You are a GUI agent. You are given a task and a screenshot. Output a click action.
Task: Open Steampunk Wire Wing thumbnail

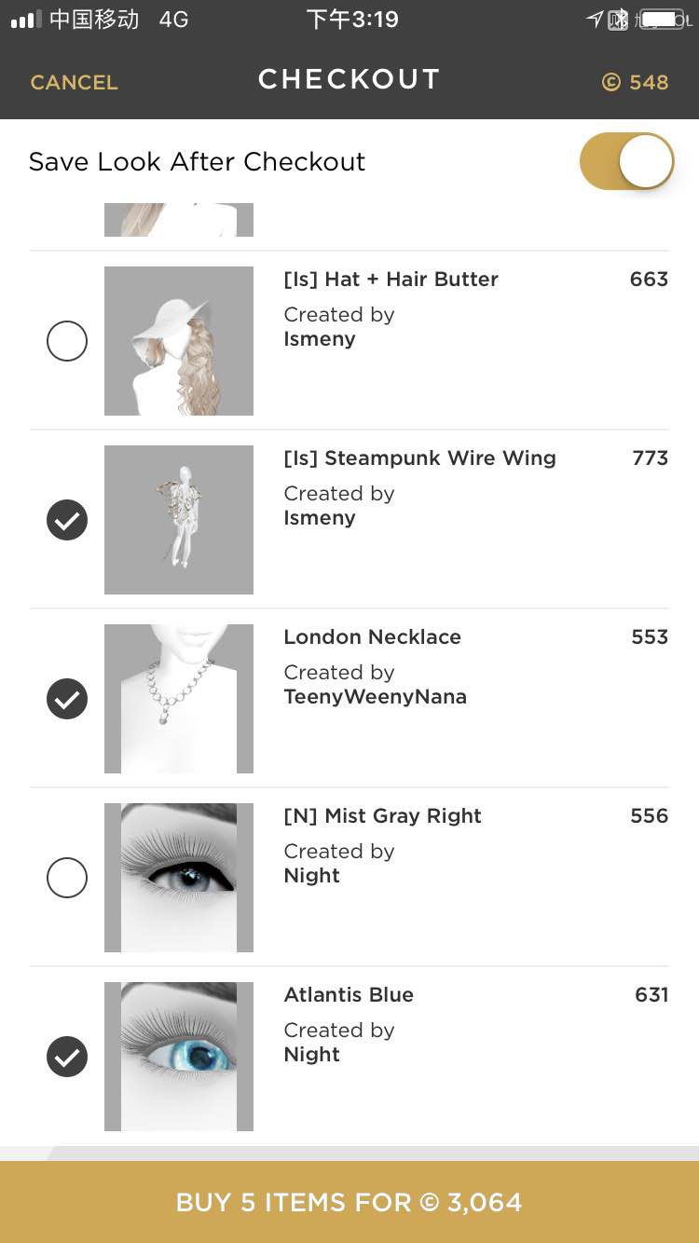[179, 520]
